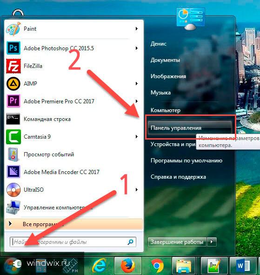The height and width of the screenshot is (275, 260).
Task: Open Command Prompt black console icon
Action: 13,119
